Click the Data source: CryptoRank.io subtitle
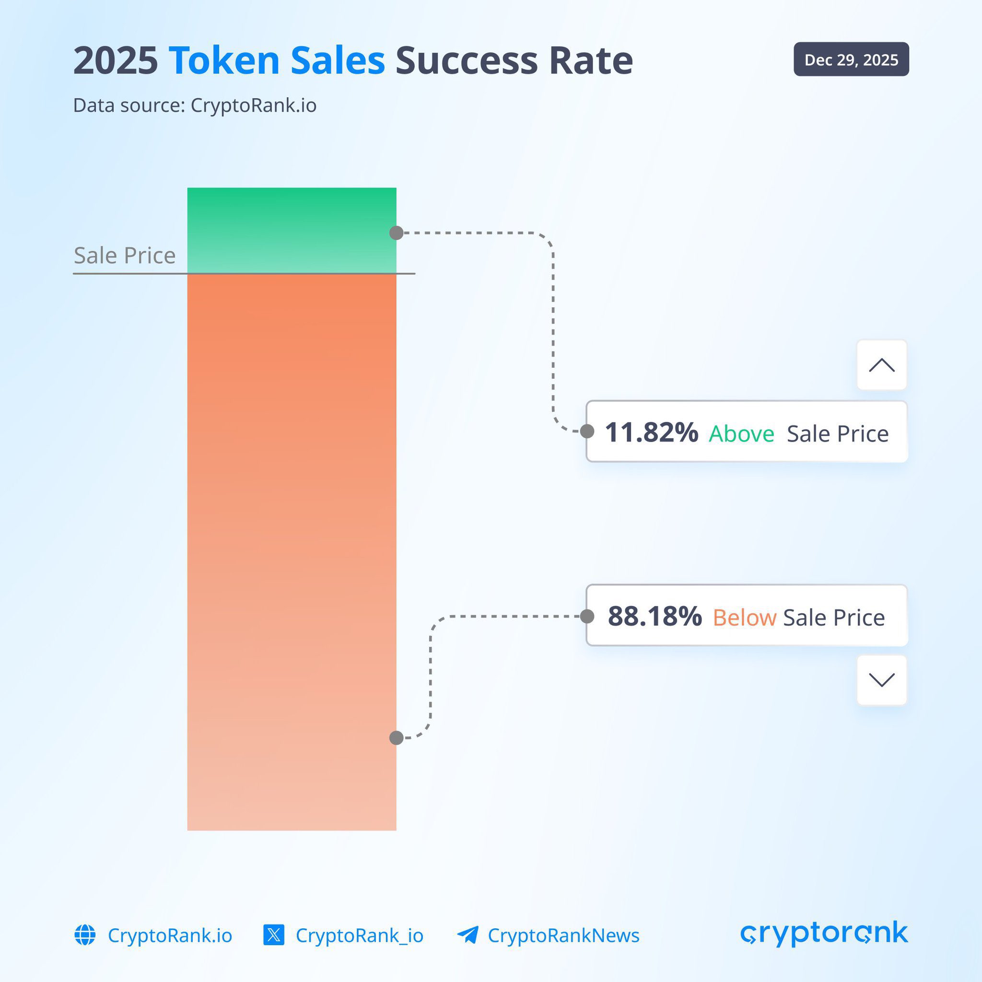The width and height of the screenshot is (982, 982). (x=195, y=105)
